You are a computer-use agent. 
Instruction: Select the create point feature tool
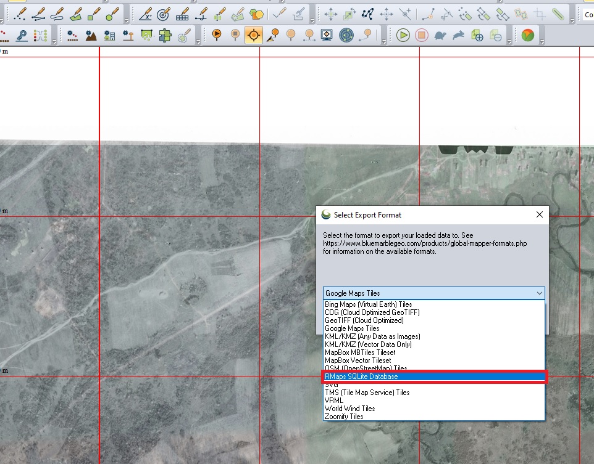(x=20, y=13)
